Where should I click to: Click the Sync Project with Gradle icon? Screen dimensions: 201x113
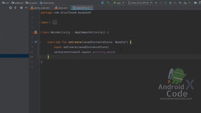click(x=102, y=3)
